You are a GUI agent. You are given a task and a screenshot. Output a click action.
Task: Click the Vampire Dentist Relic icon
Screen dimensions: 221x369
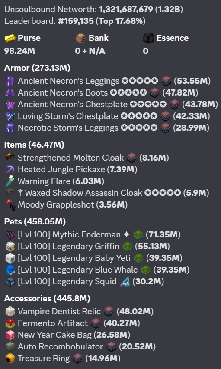tap(10, 311)
